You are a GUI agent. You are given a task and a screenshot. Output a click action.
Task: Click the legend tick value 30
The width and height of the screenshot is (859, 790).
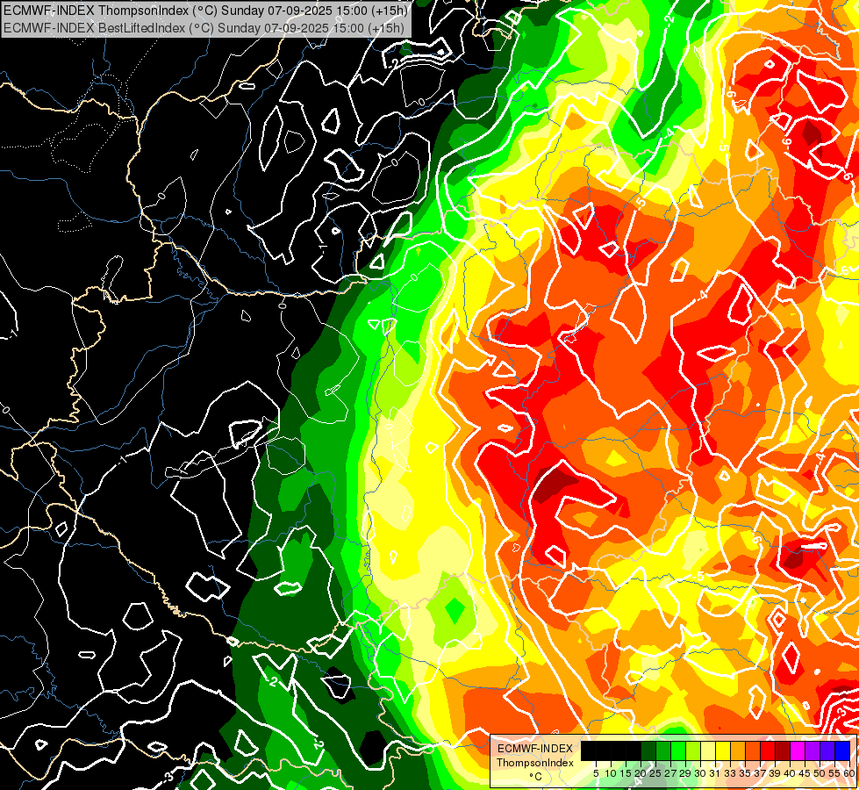701,773
